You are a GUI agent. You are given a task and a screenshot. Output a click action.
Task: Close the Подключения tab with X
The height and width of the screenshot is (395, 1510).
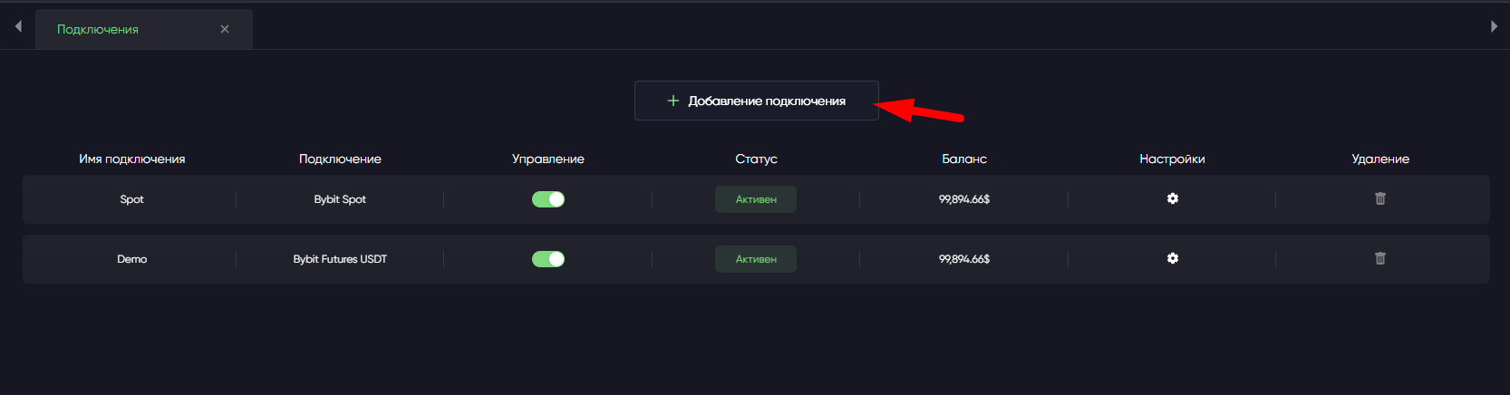[x=225, y=29]
